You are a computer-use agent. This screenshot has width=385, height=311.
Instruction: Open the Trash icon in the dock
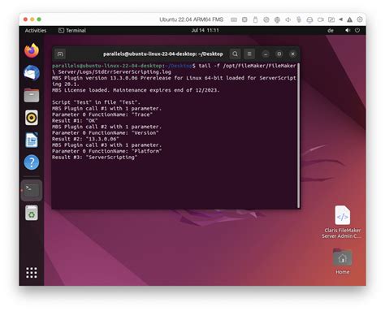[32, 213]
